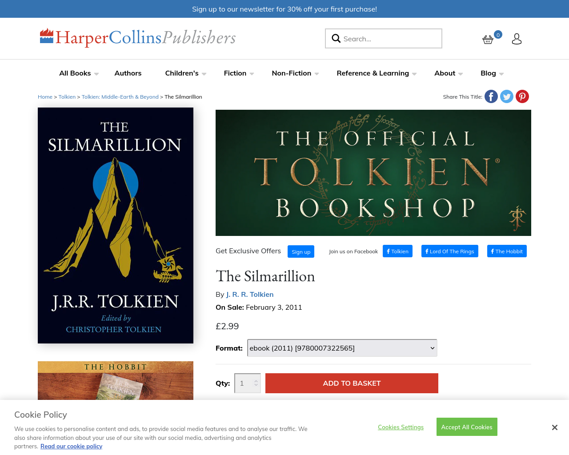
Task: Read our cookie policy link
Action: 71,446
